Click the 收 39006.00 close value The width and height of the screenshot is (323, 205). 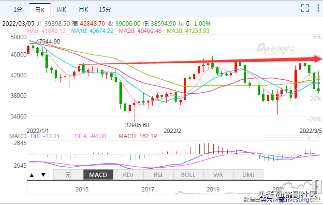pos(124,24)
